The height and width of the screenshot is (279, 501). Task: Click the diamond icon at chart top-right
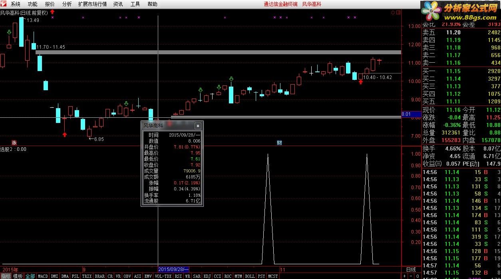[x=393, y=12]
